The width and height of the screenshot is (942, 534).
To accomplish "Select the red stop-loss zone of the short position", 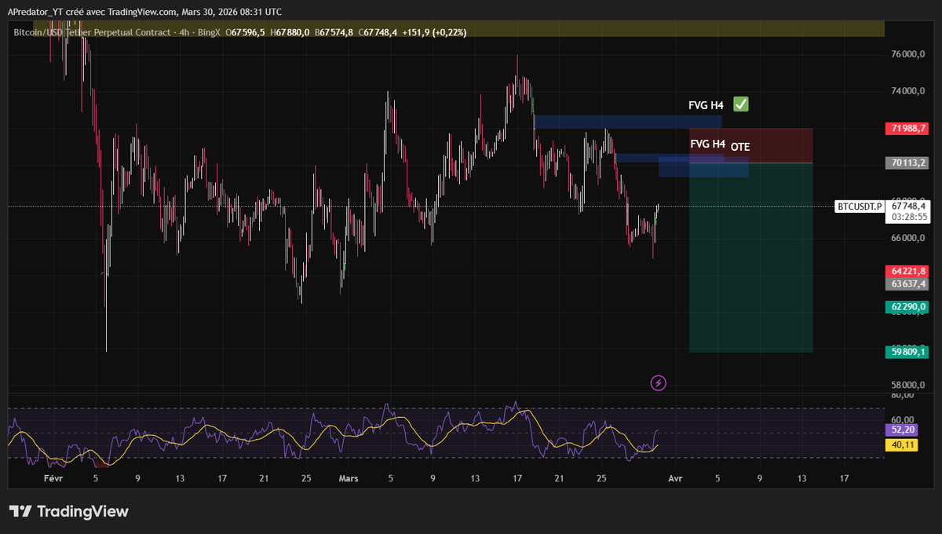I will tap(751, 145).
